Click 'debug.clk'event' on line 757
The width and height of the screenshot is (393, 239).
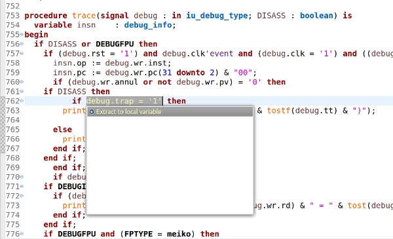[198, 54]
